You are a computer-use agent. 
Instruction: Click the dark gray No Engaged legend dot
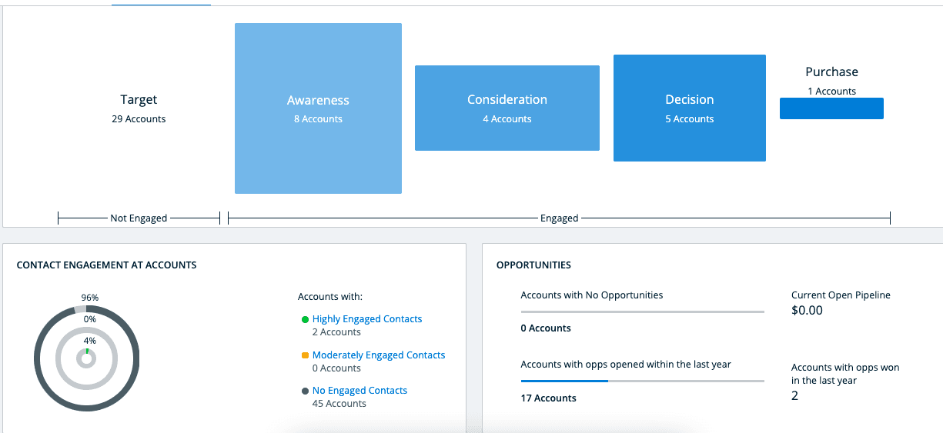click(306, 391)
